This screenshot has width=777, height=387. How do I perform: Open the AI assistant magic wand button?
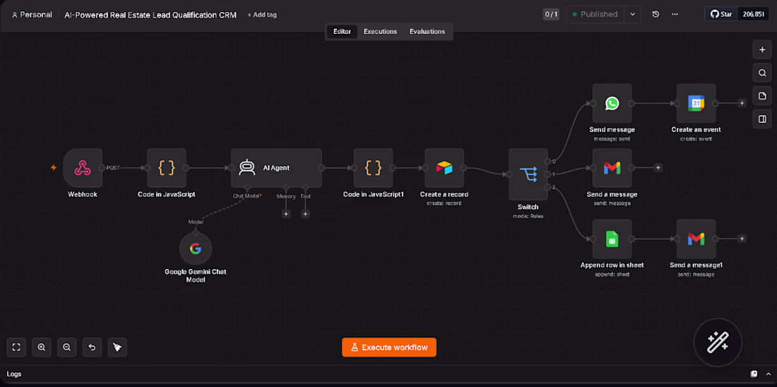[x=718, y=343]
